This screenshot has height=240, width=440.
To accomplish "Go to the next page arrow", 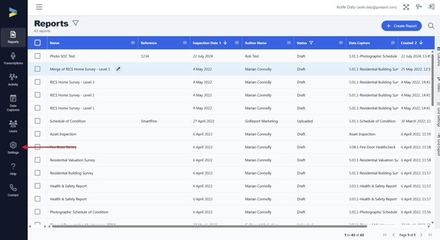I will coord(421,235).
